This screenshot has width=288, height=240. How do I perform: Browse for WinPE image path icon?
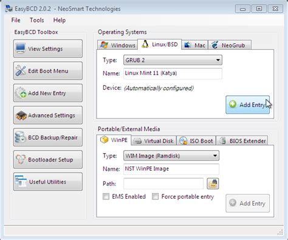click(213, 183)
